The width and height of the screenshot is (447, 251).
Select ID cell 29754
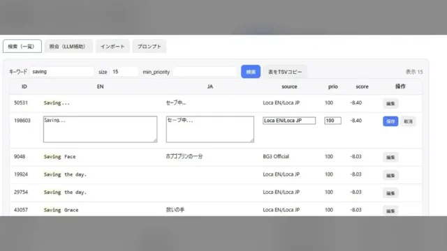[21, 192]
